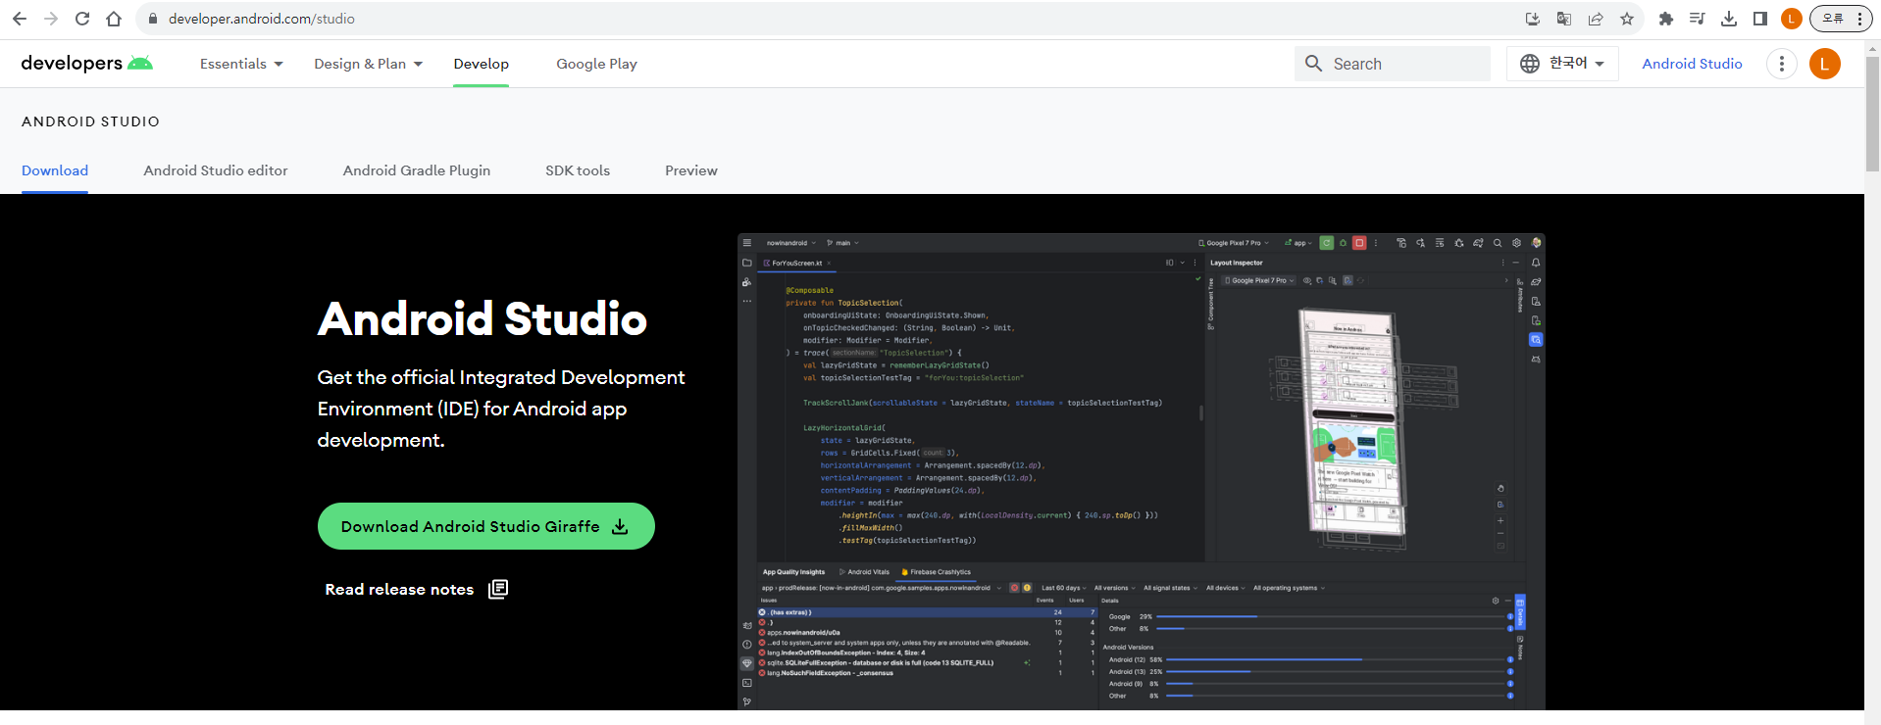Viewport: 1881px width, 725px height.
Task: Open the Extensions puzzle icon
Action: (x=1665, y=19)
